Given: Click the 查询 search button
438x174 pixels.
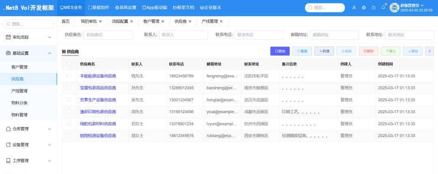Looking at the screenshot, I should pyautogui.click(x=280, y=51).
